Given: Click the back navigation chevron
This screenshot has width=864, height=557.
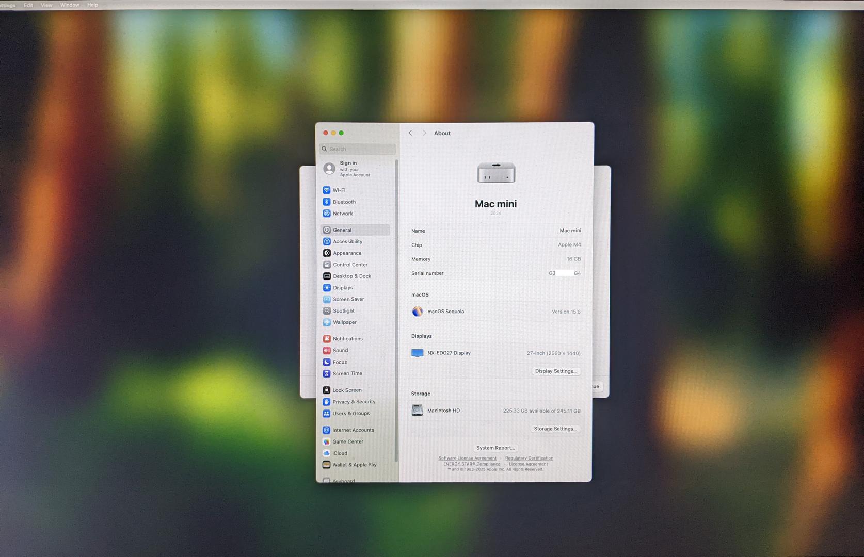Looking at the screenshot, I should coord(410,133).
